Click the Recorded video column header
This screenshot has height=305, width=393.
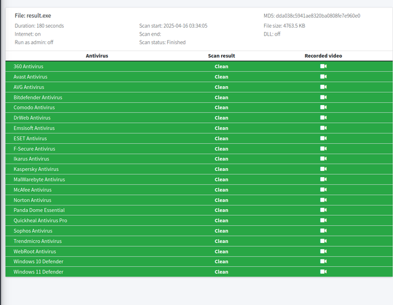[324, 56]
